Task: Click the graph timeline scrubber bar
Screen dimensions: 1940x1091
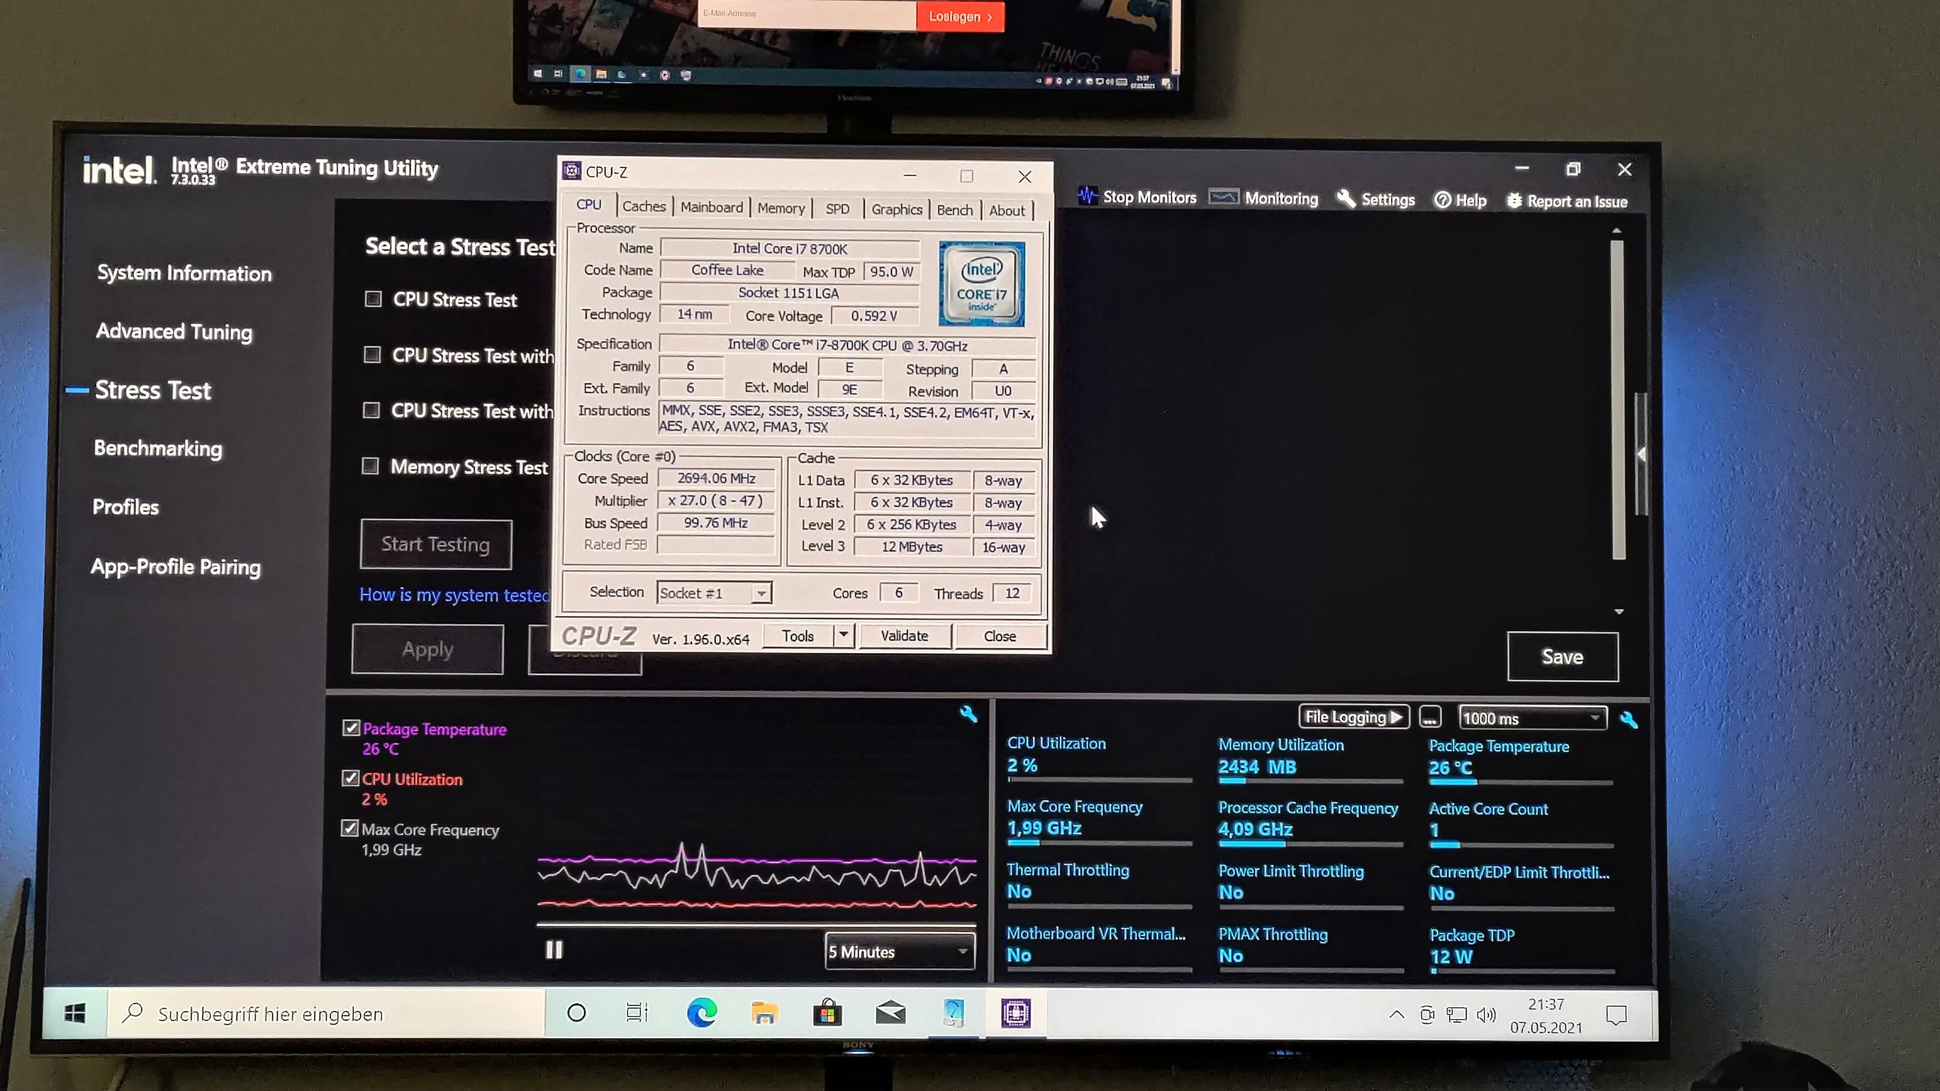Action: click(x=756, y=924)
